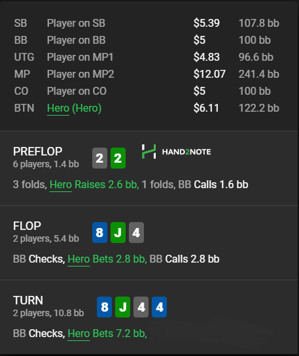Click the gray 4 card on the flop

tap(137, 233)
